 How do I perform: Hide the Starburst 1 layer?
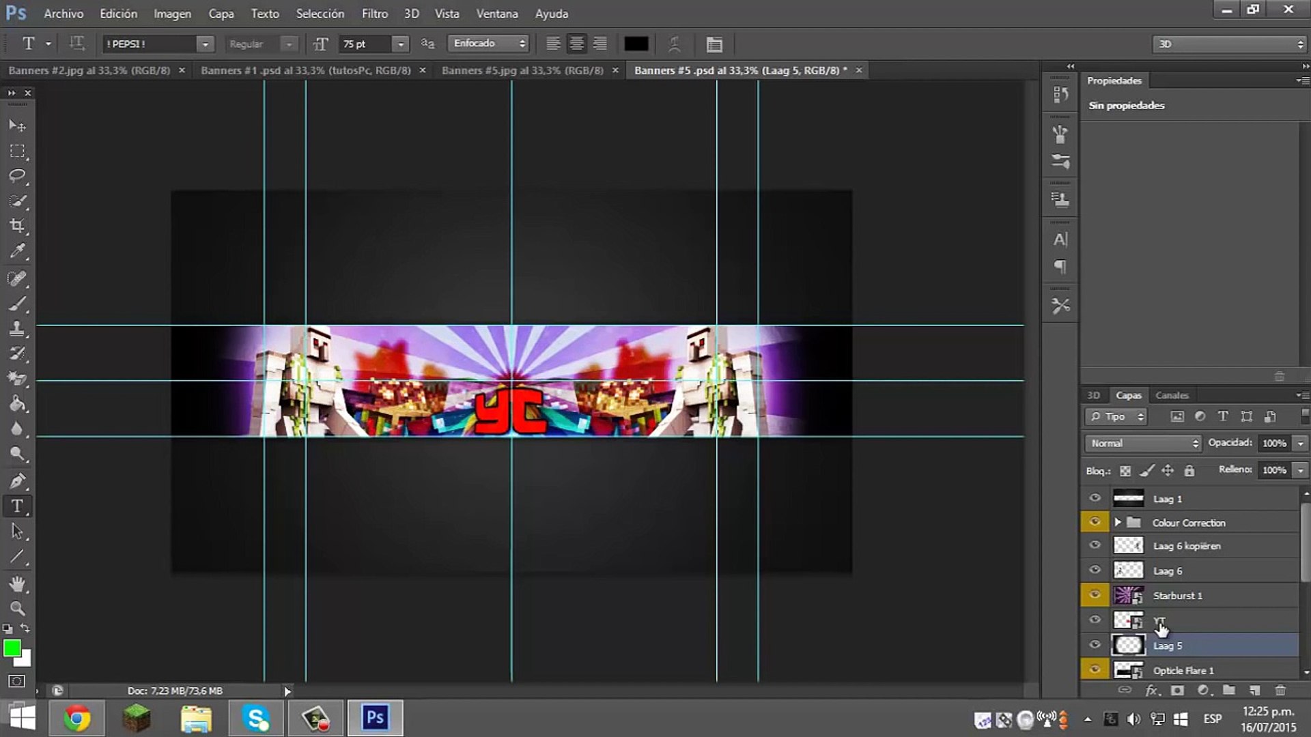coord(1095,595)
